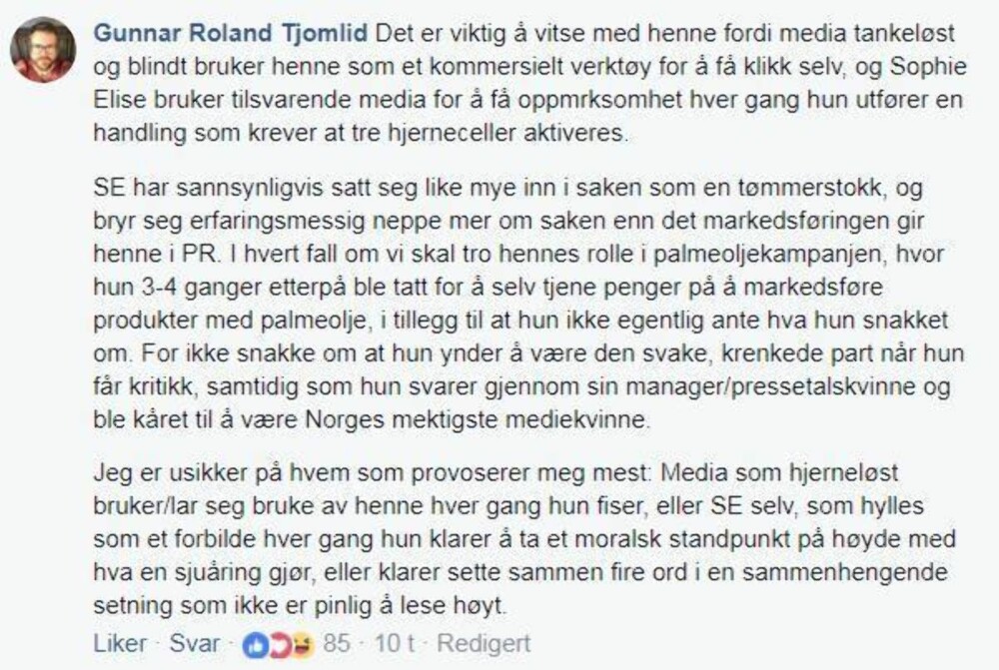The height and width of the screenshot is (670, 999).
Task: Open edit history via Redigert label
Action: 484,644
